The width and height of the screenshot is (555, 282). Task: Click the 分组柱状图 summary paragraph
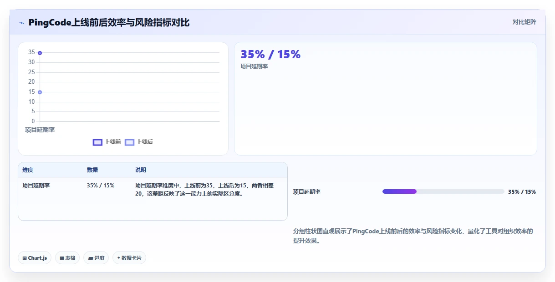click(413, 236)
